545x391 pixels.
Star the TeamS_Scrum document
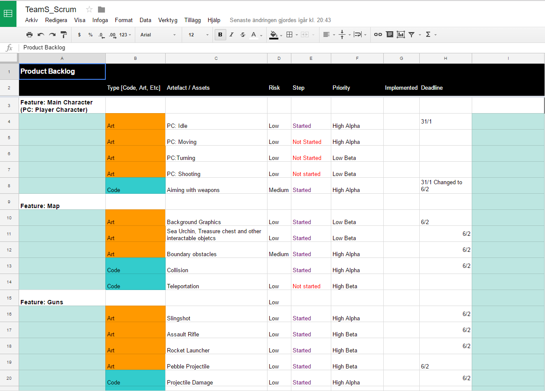tap(89, 10)
